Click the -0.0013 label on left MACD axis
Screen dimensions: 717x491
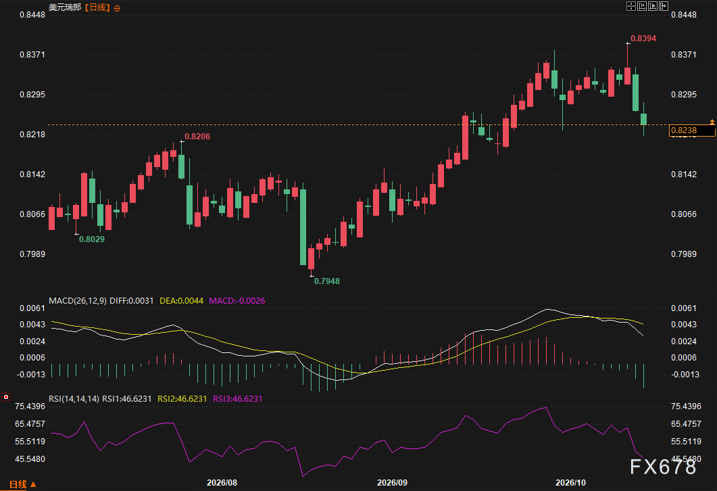31,374
